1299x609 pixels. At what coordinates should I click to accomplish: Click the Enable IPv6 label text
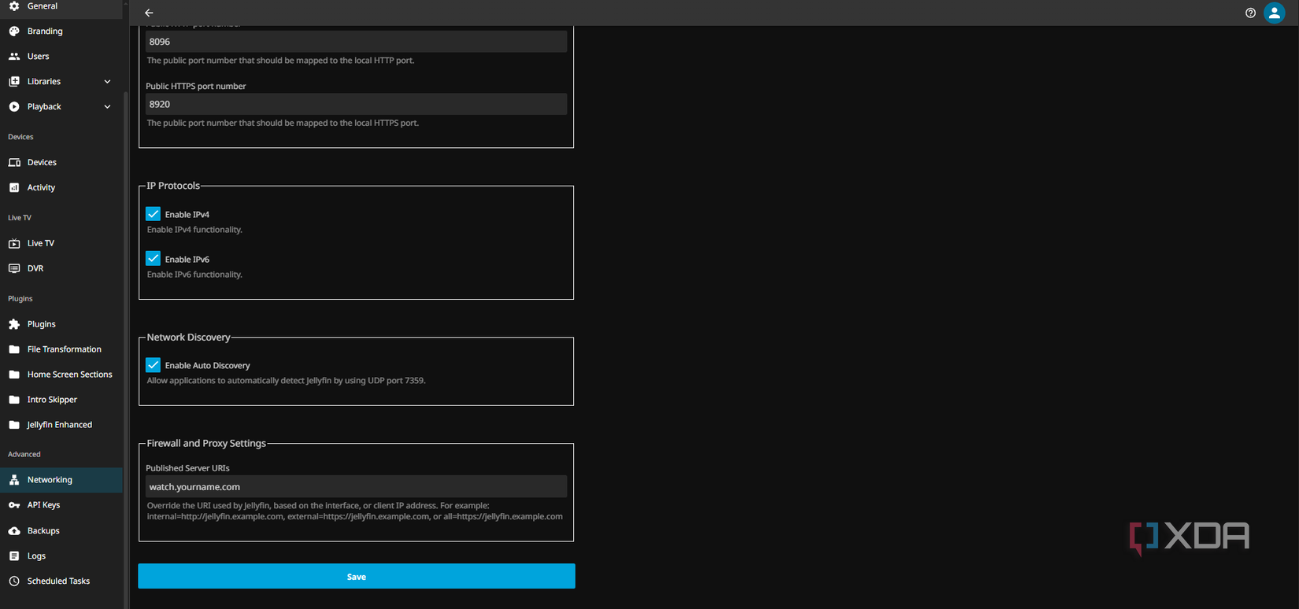[187, 259]
